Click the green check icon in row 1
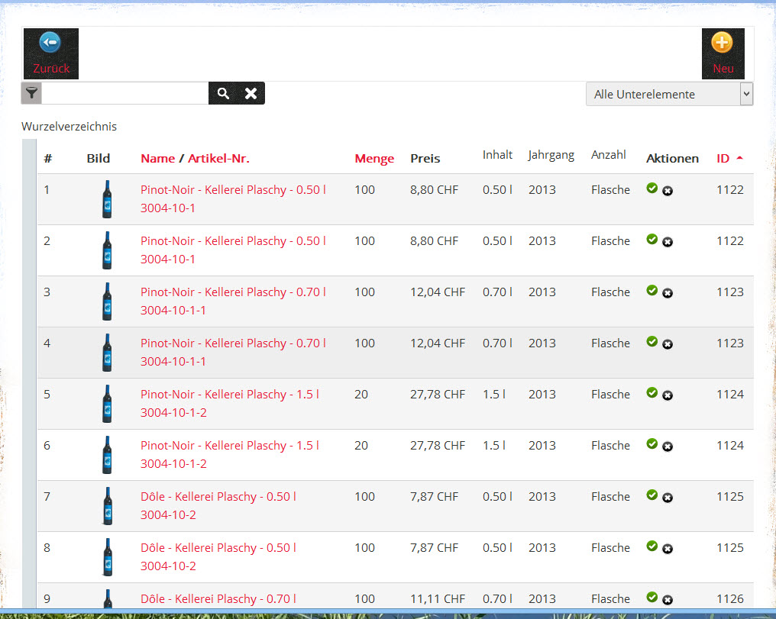Image resolution: width=776 pixels, height=619 pixels. 652,188
